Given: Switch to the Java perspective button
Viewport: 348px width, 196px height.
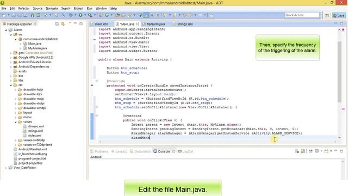Looking at the screenshot, I should coord(338,15).
